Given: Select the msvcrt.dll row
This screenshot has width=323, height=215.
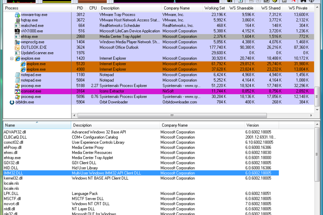Looking at the screenshot, I should 141,204.
